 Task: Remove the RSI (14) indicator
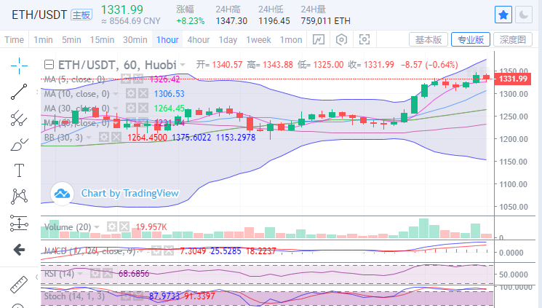pos(108,274)
